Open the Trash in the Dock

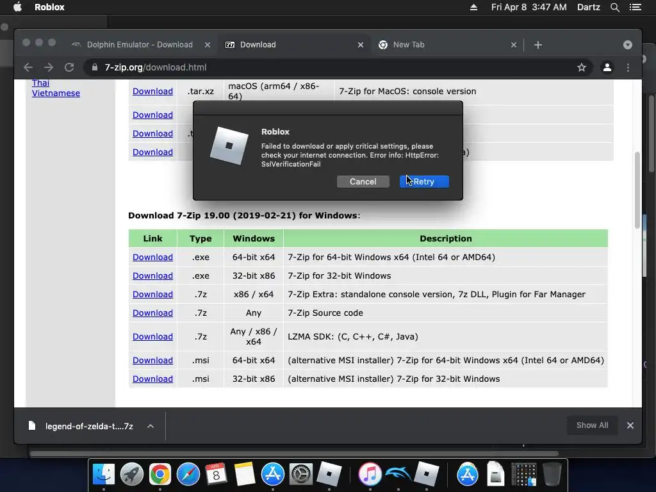pyautogui.click(x=552, y=475)
